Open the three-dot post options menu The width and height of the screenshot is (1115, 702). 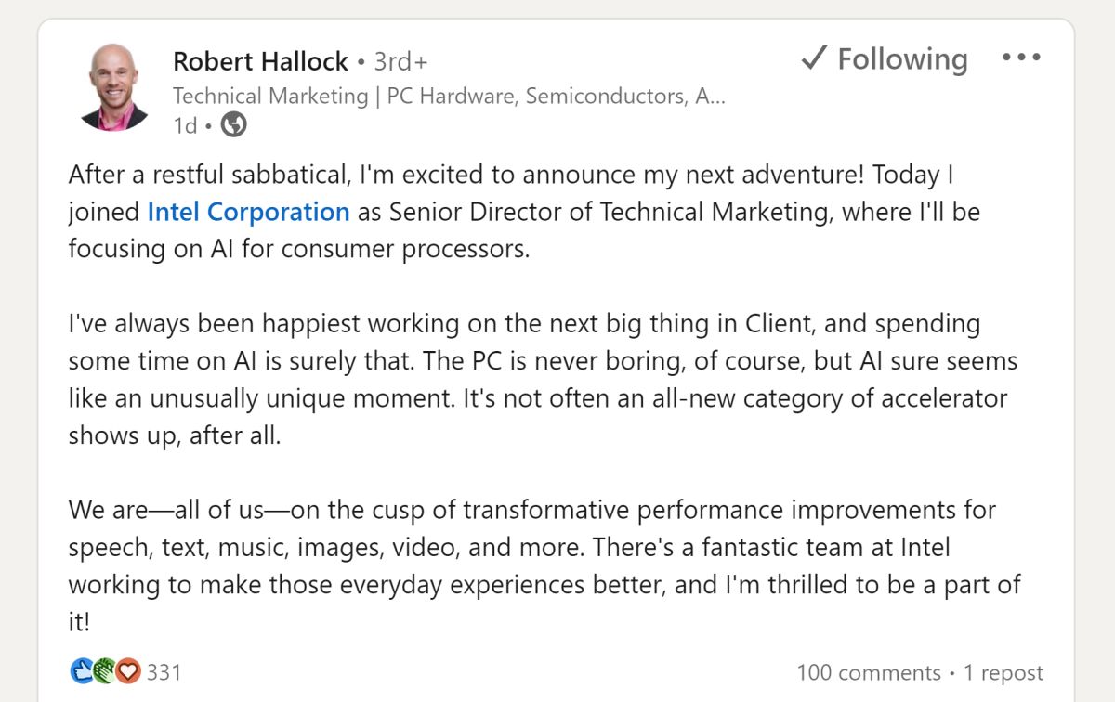pyautogui.click(x=1021, y=58)
